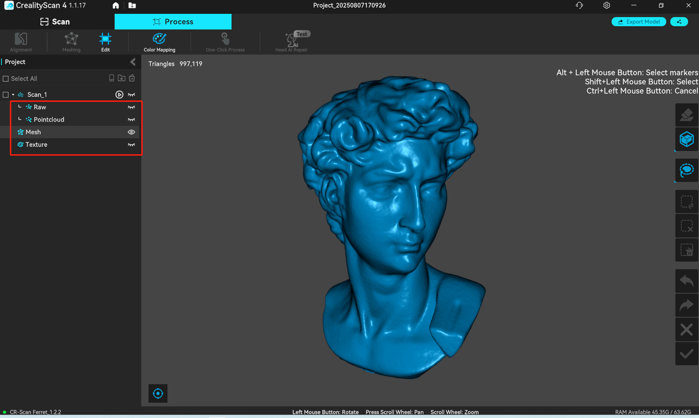Click the Export Model button
Viewport: 699px width, 418px height.
coord(638,22)
